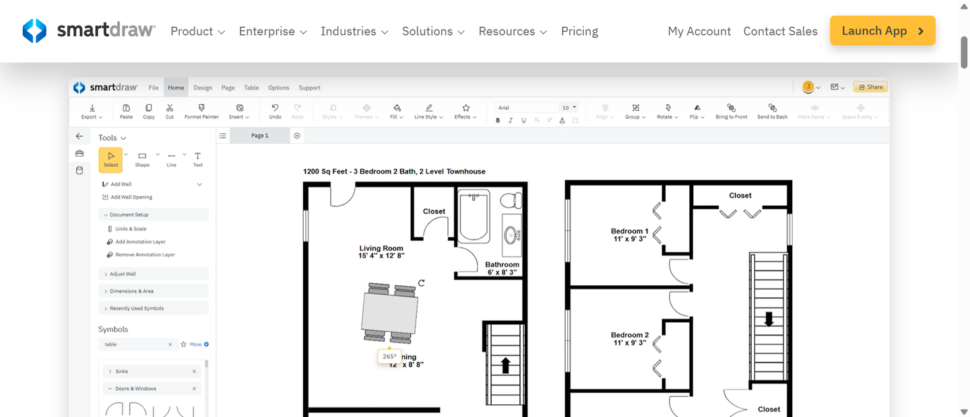The image size is (970, 417).
Task: Click the text color icon
Action: (x=562, y=120)
